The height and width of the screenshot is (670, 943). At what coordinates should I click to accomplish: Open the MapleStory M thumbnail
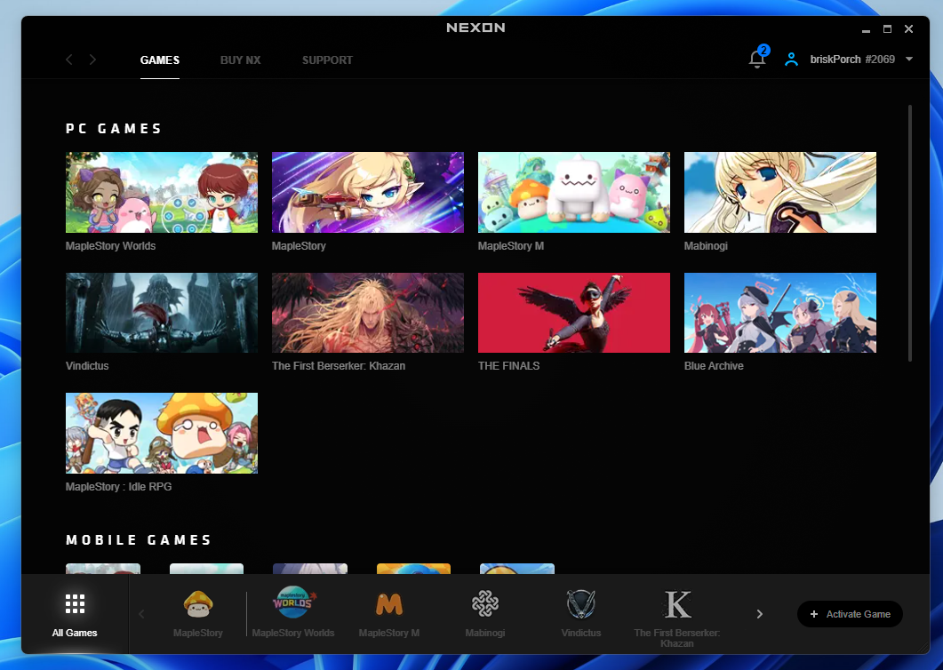coord(574,193)
